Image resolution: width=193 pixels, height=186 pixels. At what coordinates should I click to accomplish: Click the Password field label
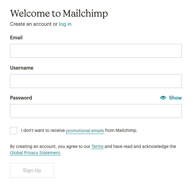(21, 98)
